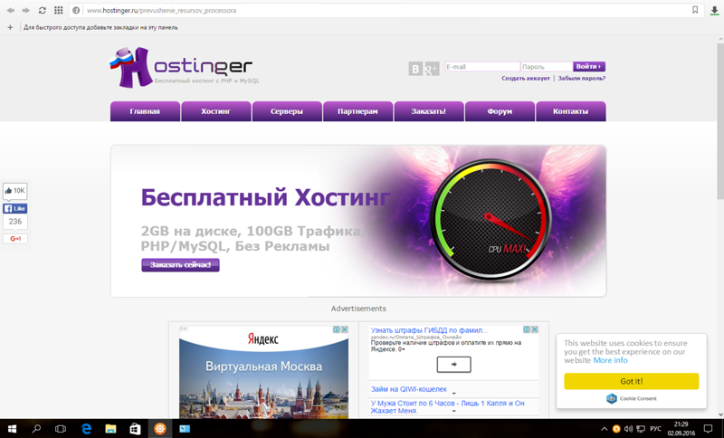Click the network tray icon

[641, 429]
